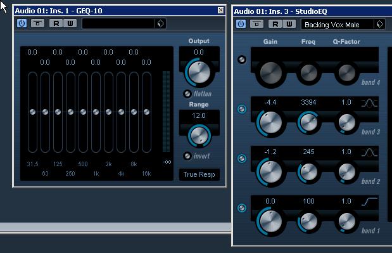The width and height of the screenshot is (392, 253).
Task: Click band 1 Gain knob
Action: (271, 221)
